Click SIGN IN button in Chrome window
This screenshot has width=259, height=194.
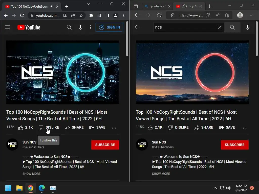click(x=109, y=27)
